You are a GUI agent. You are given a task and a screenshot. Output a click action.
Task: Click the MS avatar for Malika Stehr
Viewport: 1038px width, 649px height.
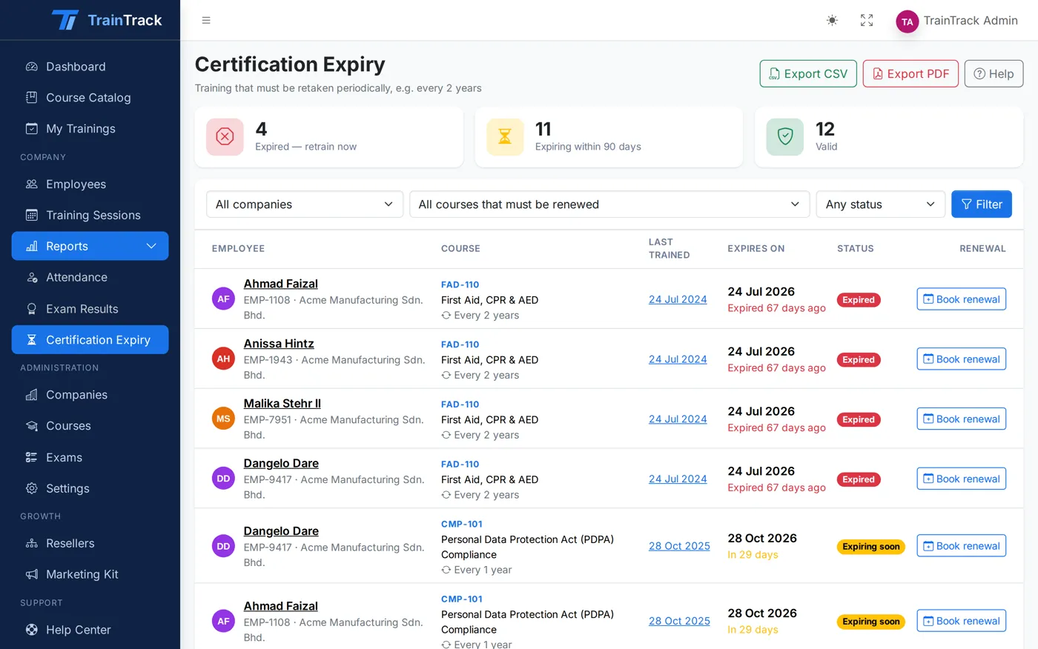223,419
